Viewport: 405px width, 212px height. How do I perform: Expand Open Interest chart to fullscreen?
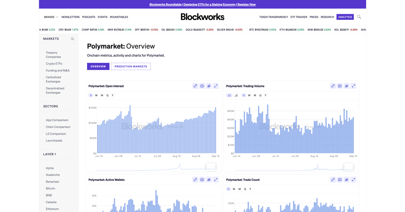coord(216,86)
